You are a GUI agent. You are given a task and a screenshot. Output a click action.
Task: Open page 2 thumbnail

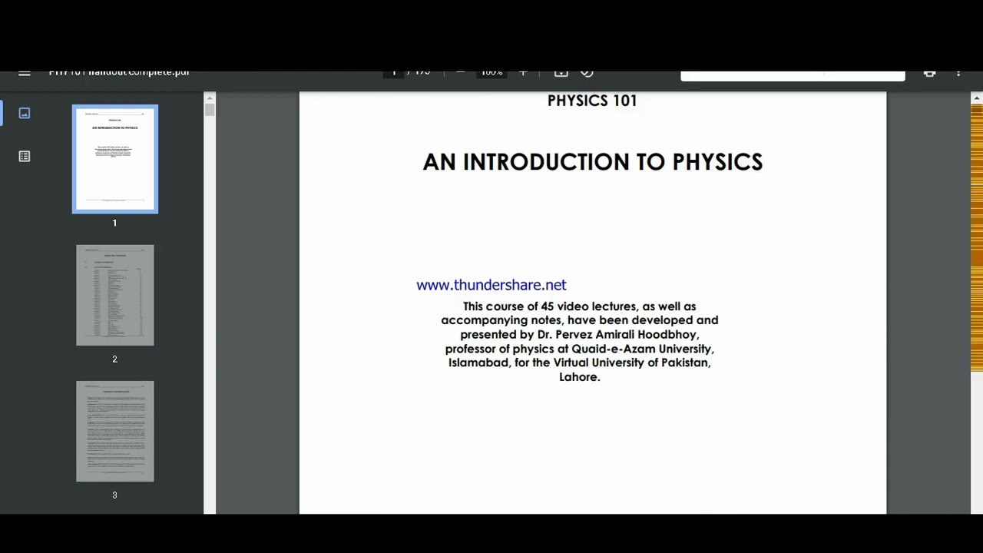(115, 295)
